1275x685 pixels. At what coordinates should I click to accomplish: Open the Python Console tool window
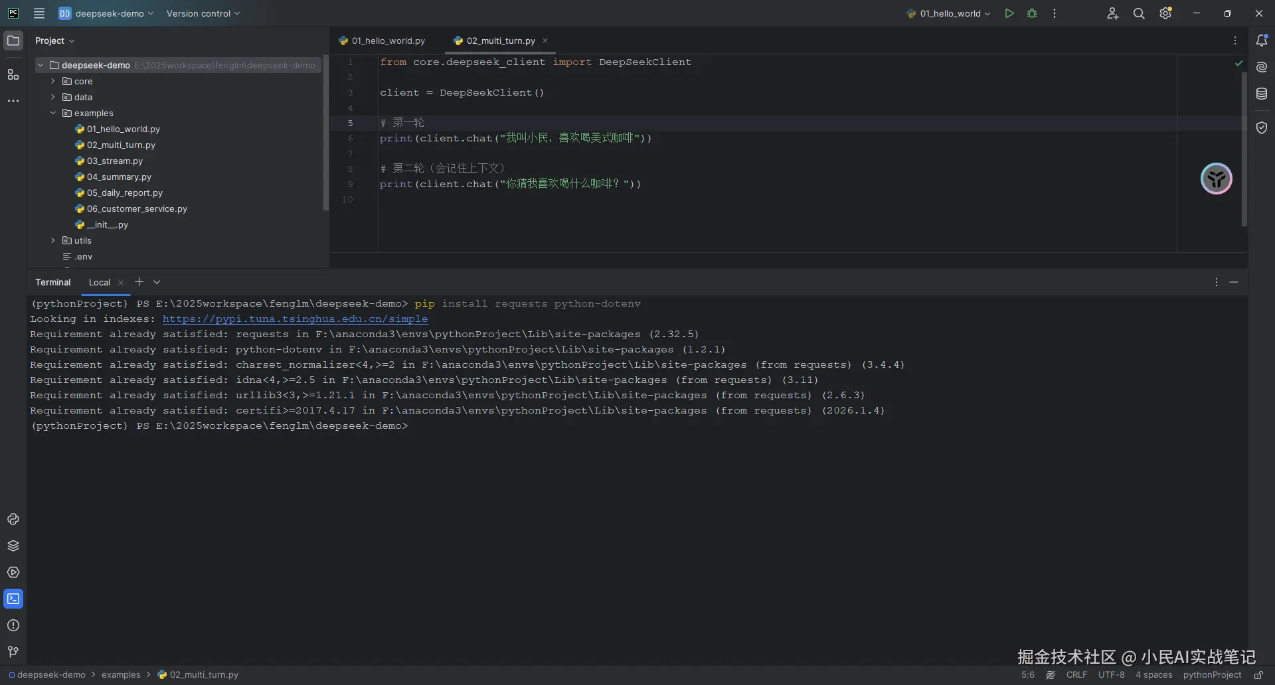(x=13, y=519)
